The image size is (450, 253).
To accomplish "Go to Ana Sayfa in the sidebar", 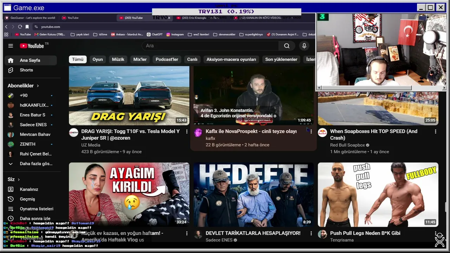I will coord(31,60).
